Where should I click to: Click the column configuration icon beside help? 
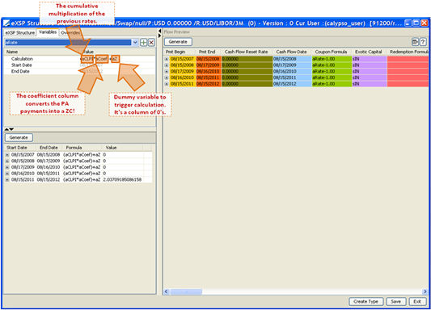(x=415, y=42)
